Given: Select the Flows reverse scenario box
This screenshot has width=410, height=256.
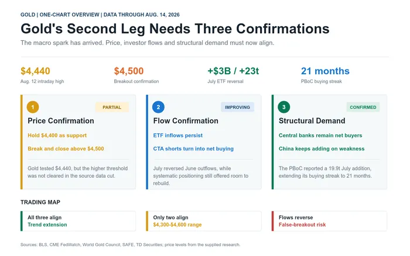Looking at the screenshot, I should [329, 221].
